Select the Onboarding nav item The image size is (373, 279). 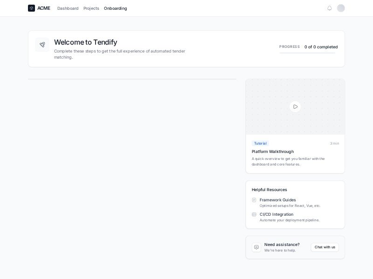[x=115, y=8]
